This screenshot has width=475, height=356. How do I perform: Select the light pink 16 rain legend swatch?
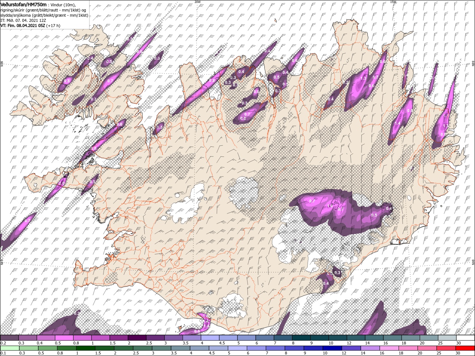click(390, 348)
